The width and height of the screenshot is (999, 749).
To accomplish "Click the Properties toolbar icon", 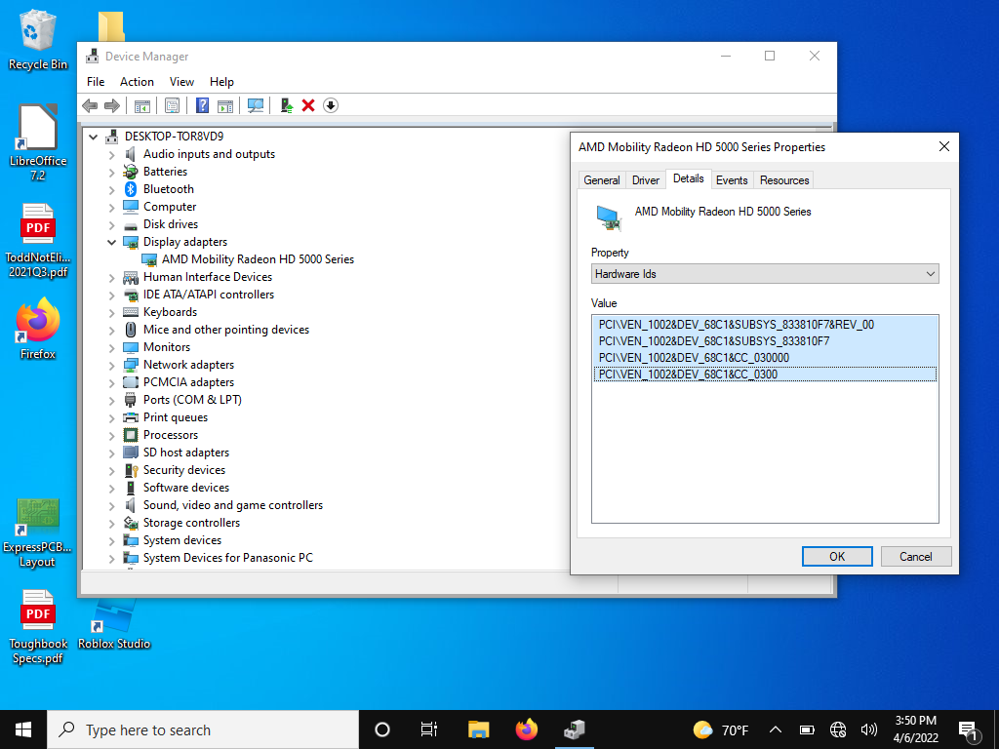I will tap(172, 105).
